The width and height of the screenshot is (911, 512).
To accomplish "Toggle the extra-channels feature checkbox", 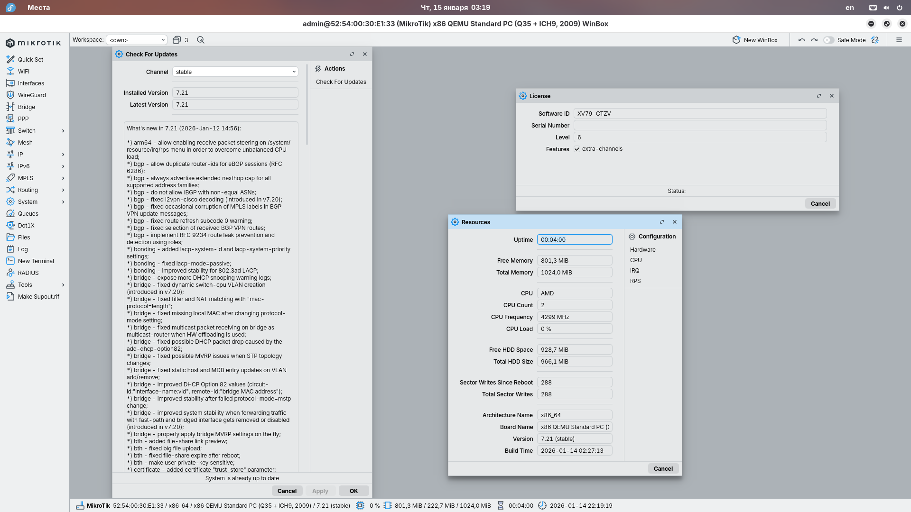I will click(577, 149).
